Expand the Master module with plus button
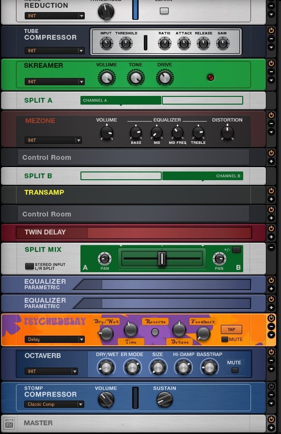This screenshot has height=434, width=281. (x=271, y=427)
